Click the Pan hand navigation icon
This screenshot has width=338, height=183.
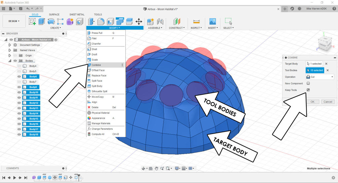point(156,169)
